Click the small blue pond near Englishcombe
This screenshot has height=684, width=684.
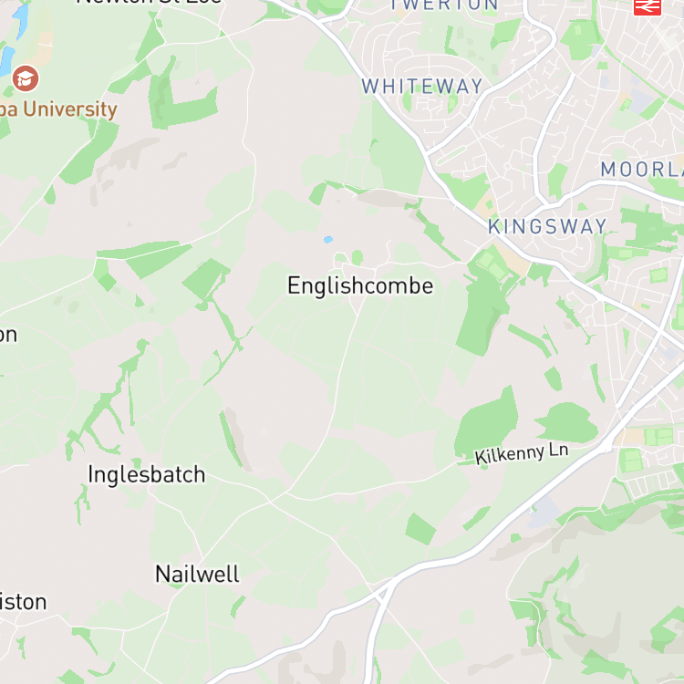coord(328,240)
